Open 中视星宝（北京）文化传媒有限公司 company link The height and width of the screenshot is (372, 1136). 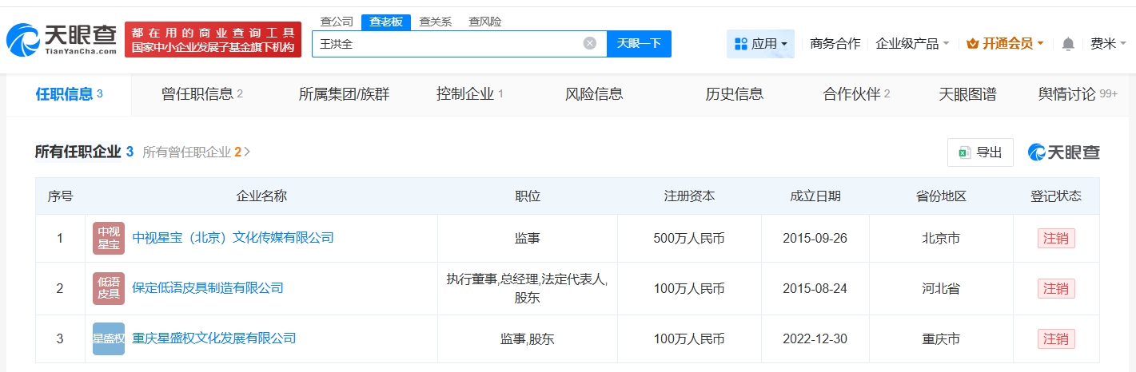pos(233,238)
